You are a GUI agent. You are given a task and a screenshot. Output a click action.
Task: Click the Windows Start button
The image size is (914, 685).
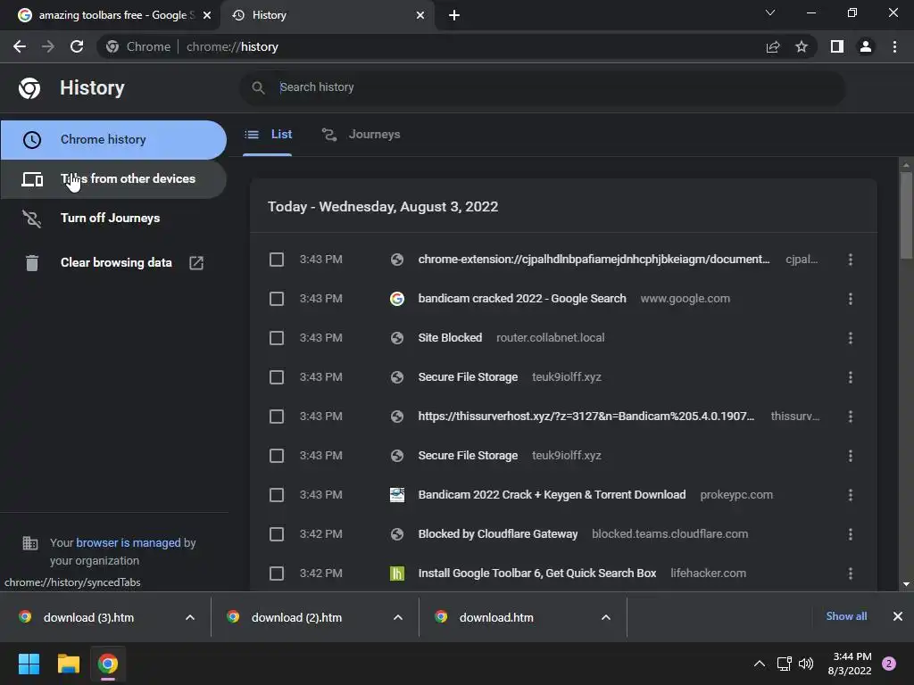(29, 664)
